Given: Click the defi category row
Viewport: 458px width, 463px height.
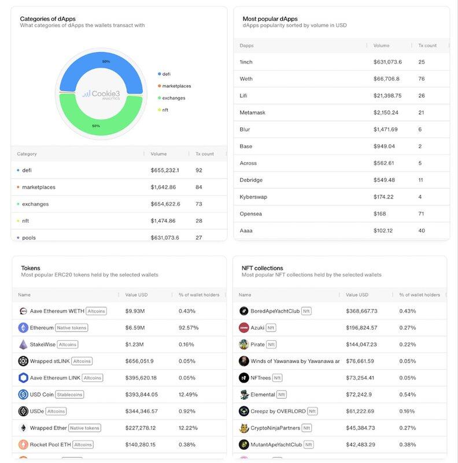Looking at the screenshot, I should [119, 170].
